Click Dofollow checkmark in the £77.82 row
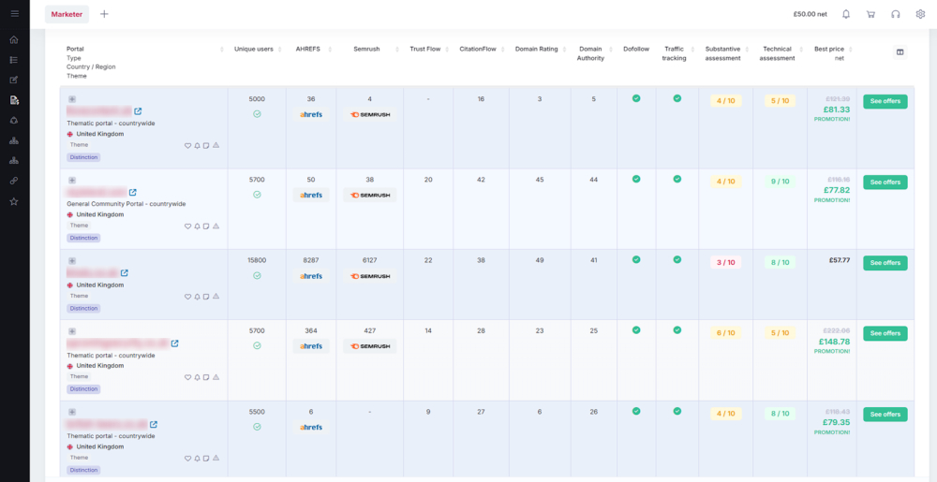The image size is (937, 482). (x=636, y=179)
